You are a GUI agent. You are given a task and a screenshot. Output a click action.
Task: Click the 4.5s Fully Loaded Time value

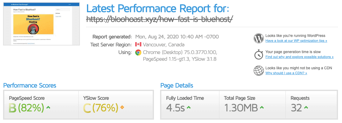pyautogui.click(x=175, y=108)
